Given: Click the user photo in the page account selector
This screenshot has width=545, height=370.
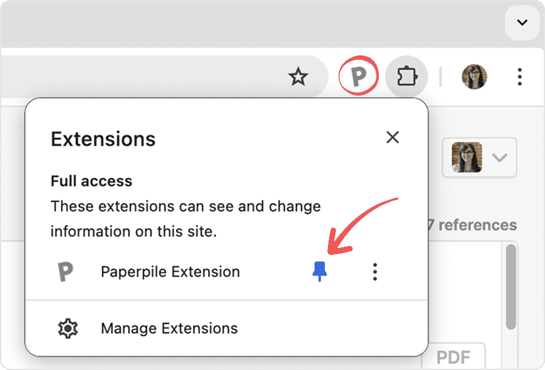Looking at the screenshot, I should tap(466, 157).
